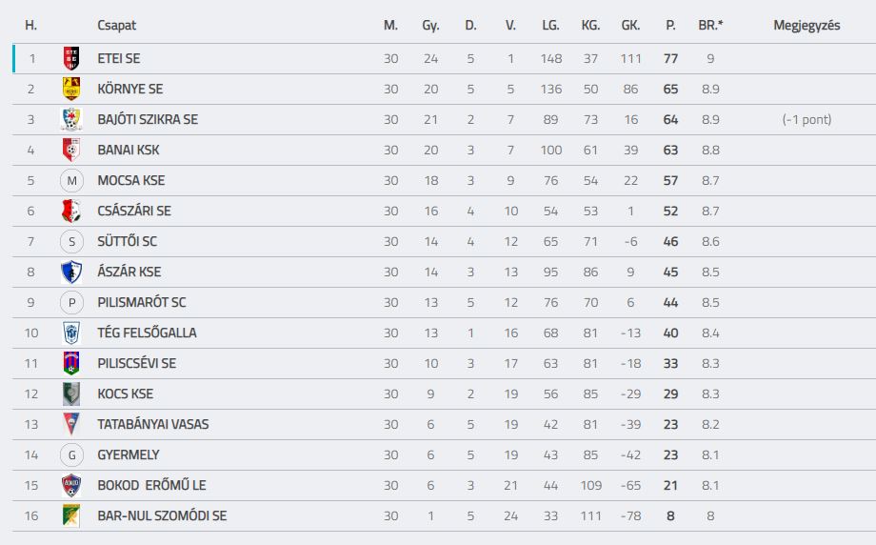
Task: Open the BAR-NUL SZOMÓDI SE green logo
Action: click(x=71, y=515)
